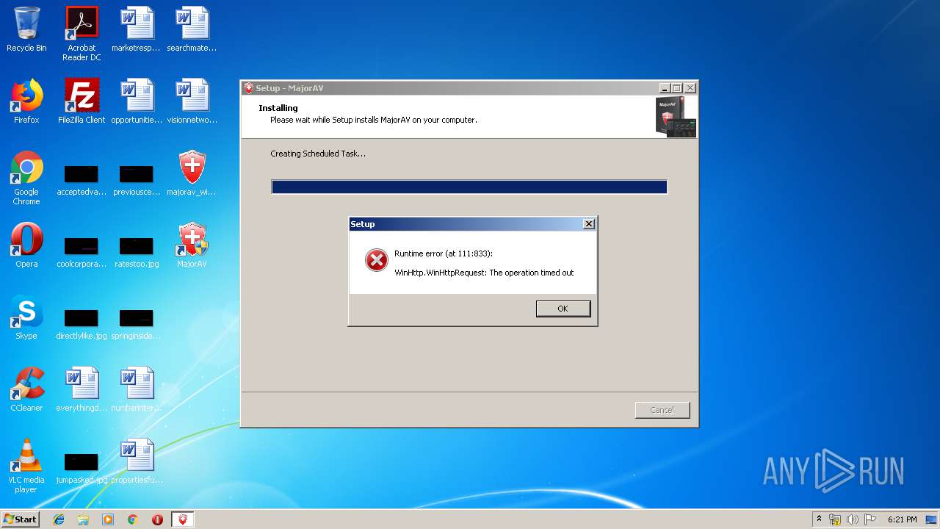
Task: Open the searchmate Word document
Action: [192, 29]
